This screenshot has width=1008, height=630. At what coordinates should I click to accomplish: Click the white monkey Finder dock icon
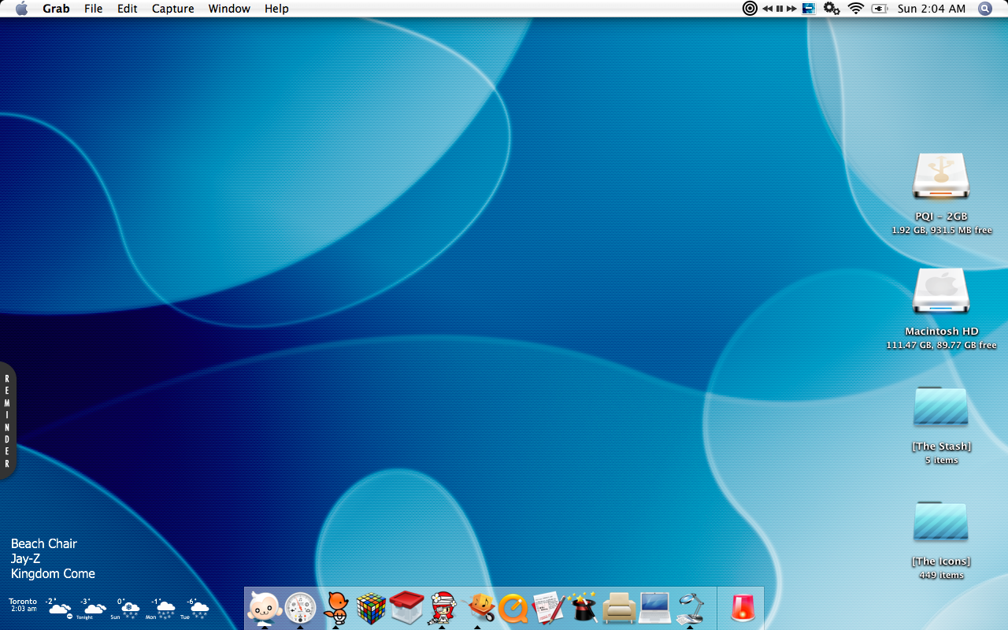click(x=265, y=608)
